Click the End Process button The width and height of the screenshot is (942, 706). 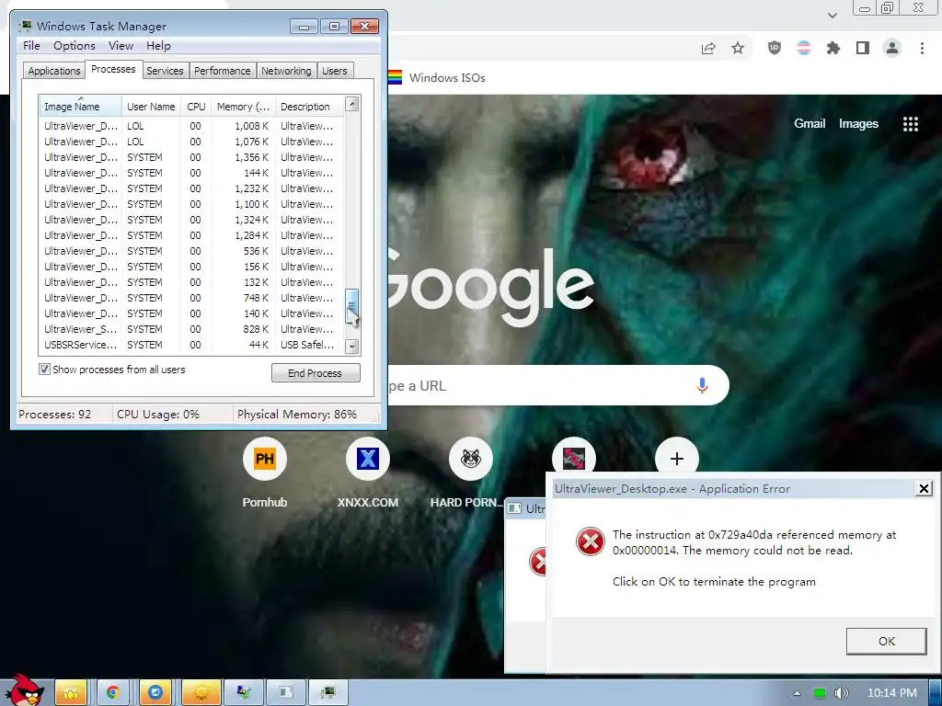pos(316,373)
